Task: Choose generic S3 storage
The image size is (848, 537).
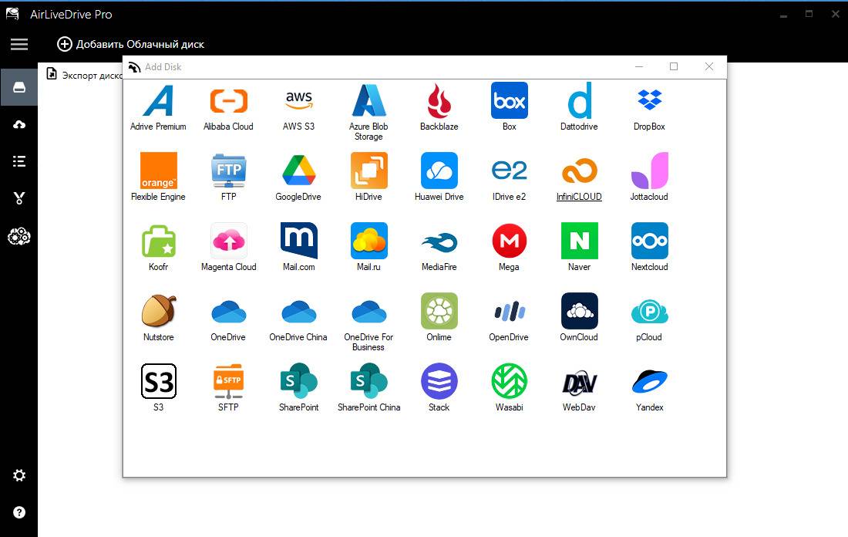Action: (x=158, y=387)
